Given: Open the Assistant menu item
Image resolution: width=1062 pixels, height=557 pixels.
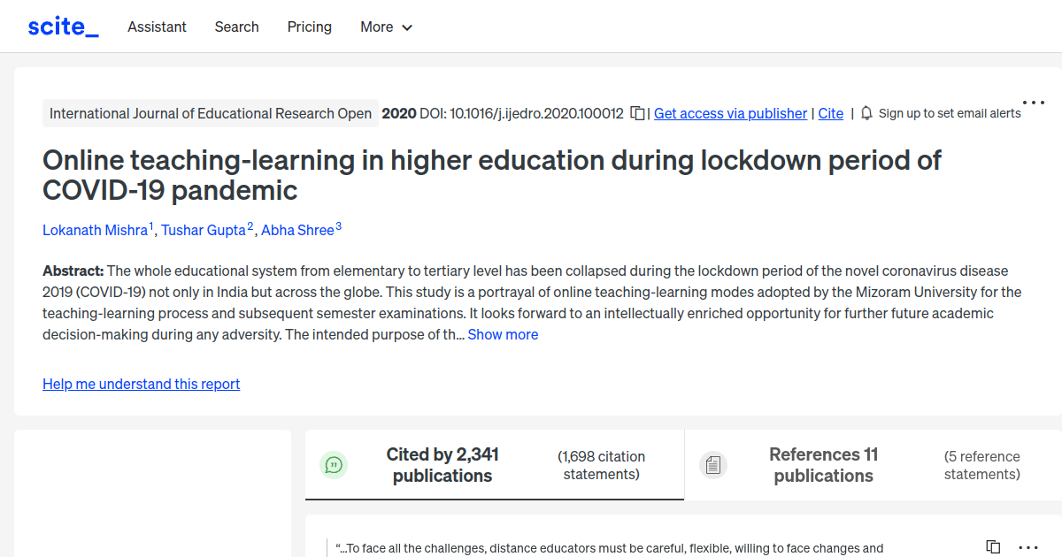Looking at the screenshot, I should [157, 27].
